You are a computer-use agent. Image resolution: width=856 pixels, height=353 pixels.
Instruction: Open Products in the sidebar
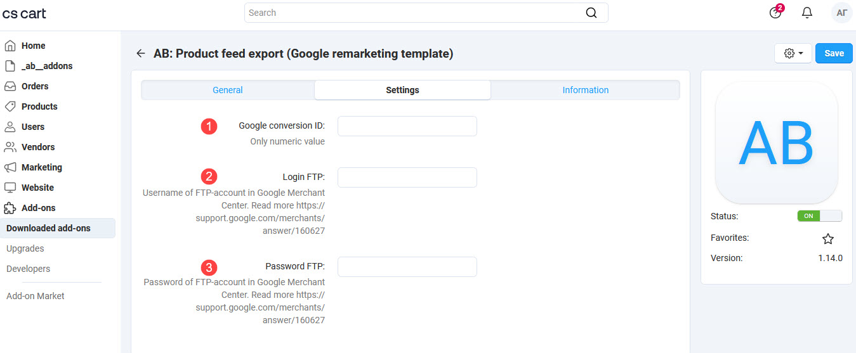pyautogui.click(x=39, y=106)
